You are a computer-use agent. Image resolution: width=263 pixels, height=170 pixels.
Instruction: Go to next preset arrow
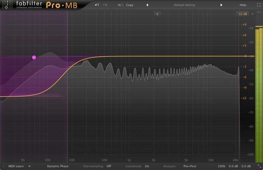click(x=221, y=5)
